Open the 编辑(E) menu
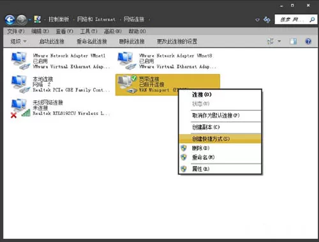 (40, 31)
